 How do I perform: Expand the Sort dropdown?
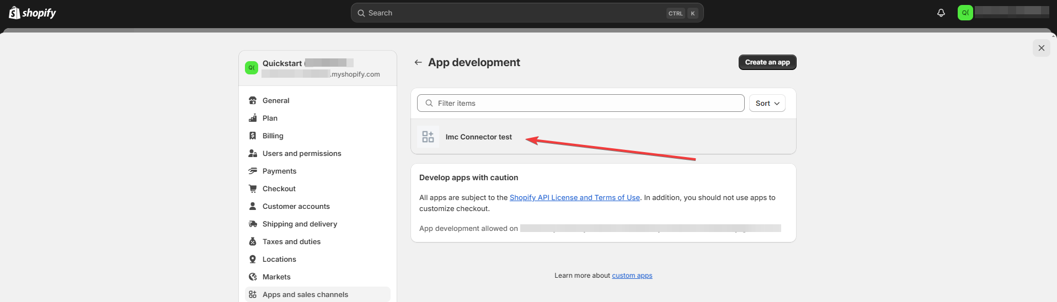click(767, 103)
